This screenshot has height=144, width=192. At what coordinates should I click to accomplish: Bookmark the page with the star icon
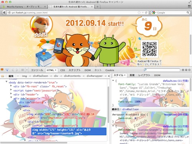[139, 13]
